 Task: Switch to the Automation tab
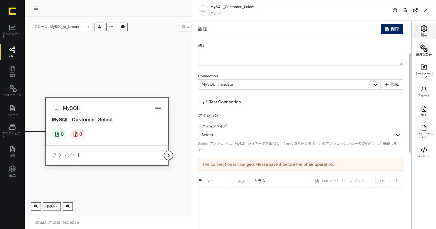click(424, 71)
